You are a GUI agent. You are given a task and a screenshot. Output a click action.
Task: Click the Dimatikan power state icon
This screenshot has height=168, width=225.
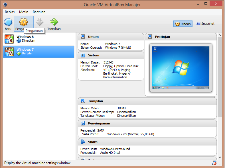(19, 41)
